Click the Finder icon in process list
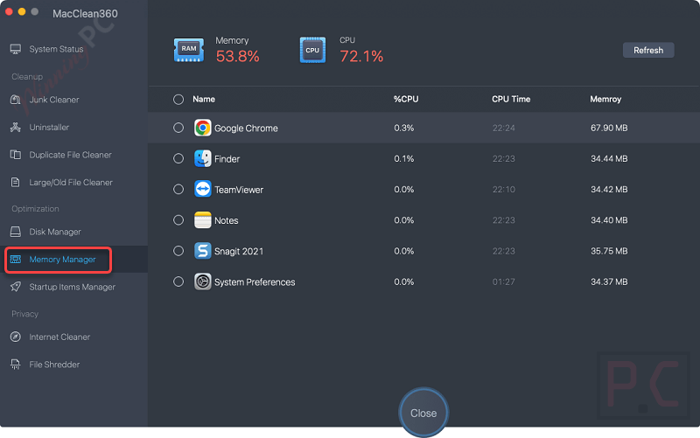The height and width of the screenshot is (438, 700). click(203, 159)
